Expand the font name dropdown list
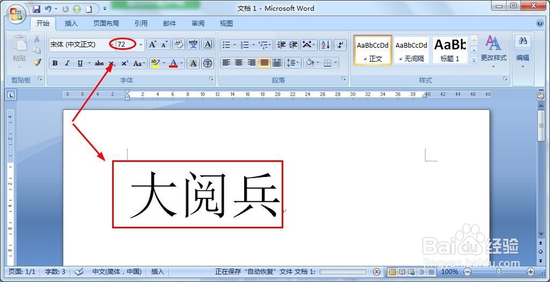This screenshot has width=550, height=282. (112, 45)
